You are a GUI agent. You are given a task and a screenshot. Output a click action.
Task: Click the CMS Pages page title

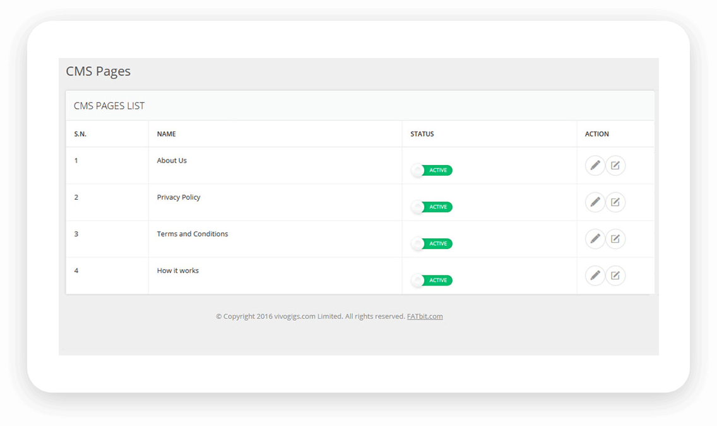98,71
